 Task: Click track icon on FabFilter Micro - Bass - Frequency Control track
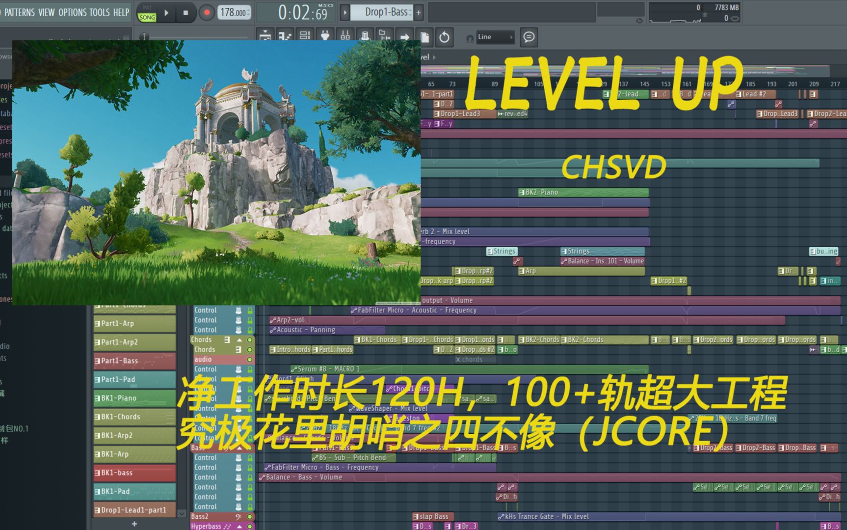238,468
